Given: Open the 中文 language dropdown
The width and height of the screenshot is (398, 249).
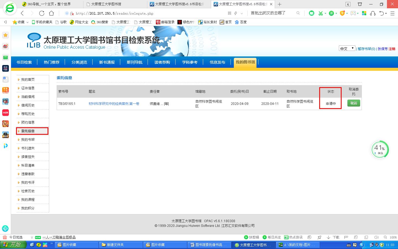Looking at the screenshot, I should (x=347, y=48).
